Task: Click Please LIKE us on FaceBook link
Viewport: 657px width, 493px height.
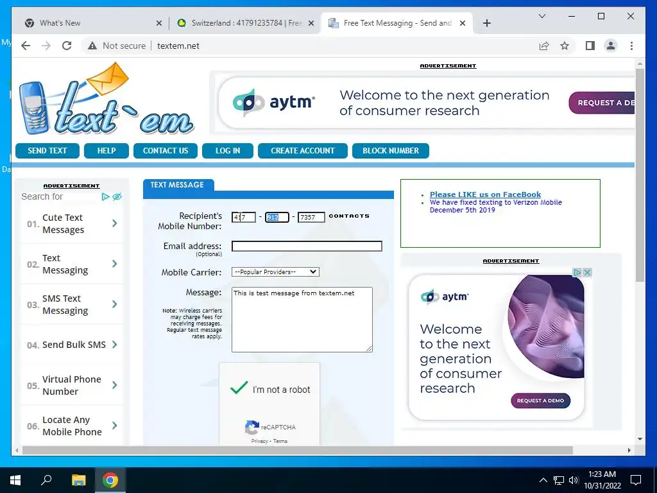Action: (485, 195)
